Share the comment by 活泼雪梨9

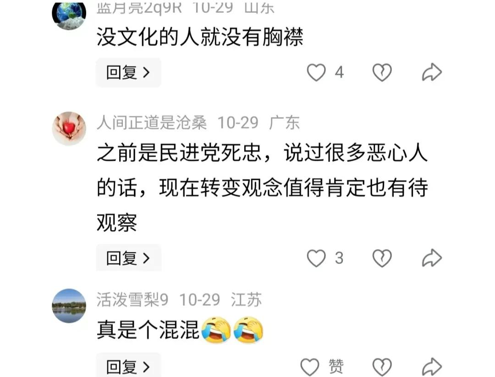[x=432, y=367]
